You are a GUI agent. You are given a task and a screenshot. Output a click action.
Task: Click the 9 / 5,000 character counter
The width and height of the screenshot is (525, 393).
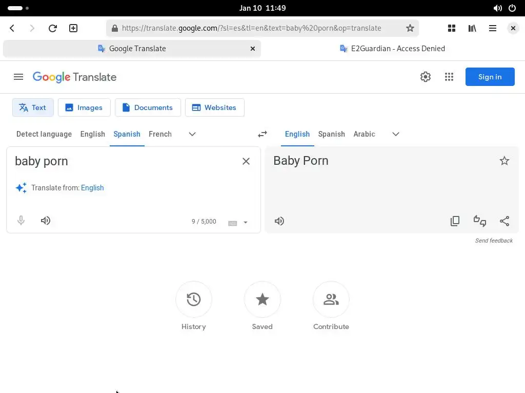pyautogui.click(x=204, y=222)
